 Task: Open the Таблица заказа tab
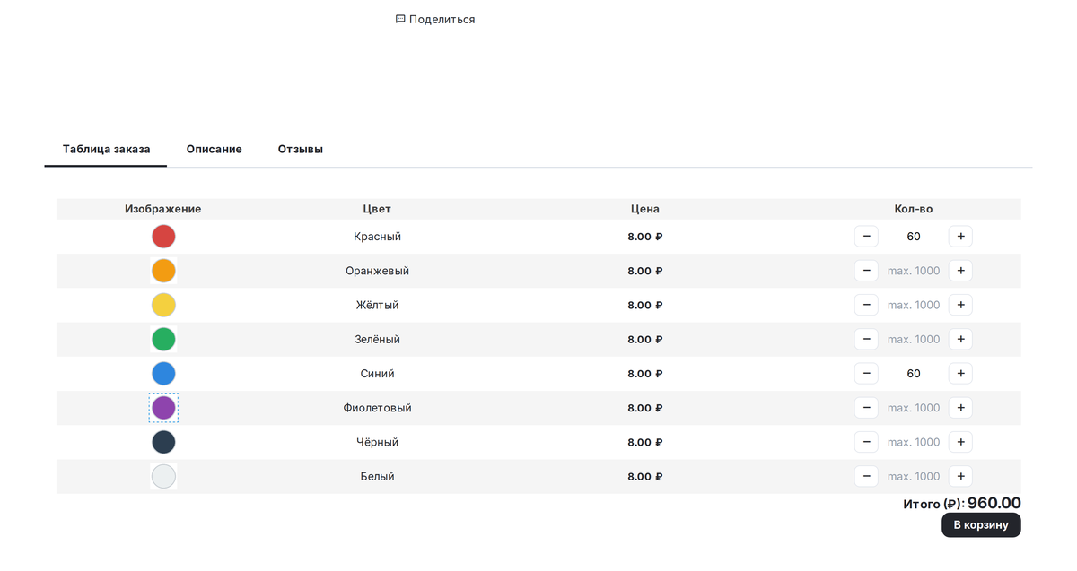(x=106, y=149)
